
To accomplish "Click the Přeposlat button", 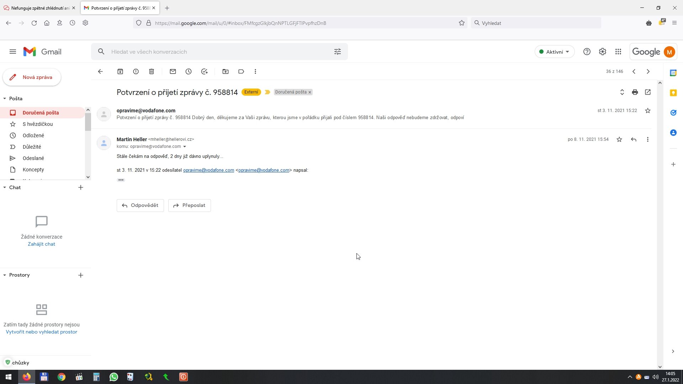I will (189, 206).
